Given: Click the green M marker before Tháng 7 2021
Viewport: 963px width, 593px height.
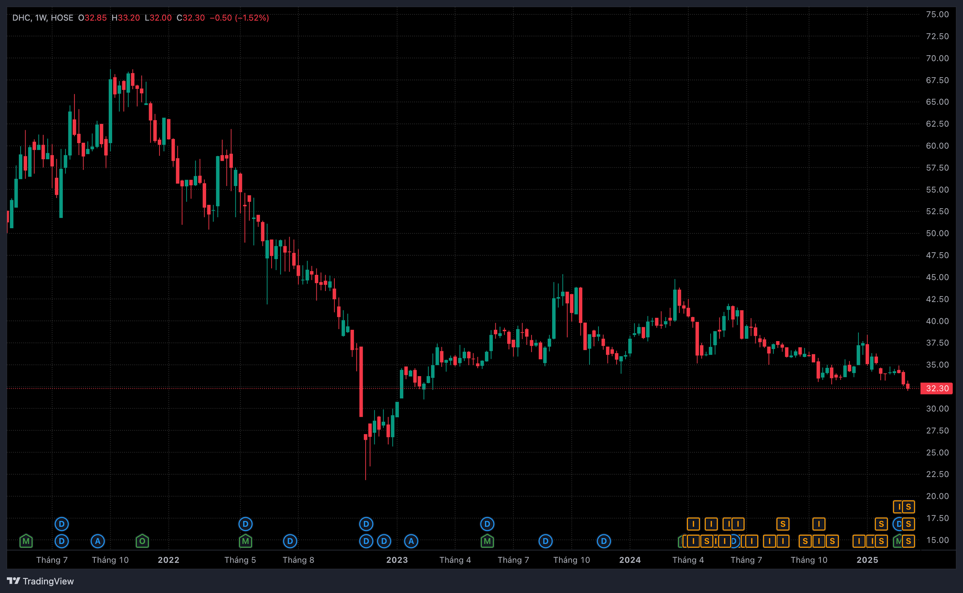Looking at the screenshot, I should pos(26,541).
